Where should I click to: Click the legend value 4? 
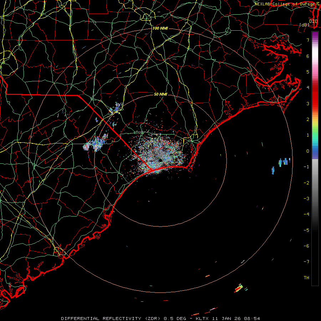308,88
